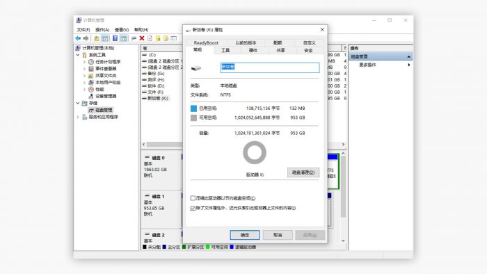Click the connect drive toolbar icon
Viewport: 487px width, 274px height.
tap(134, 38)
